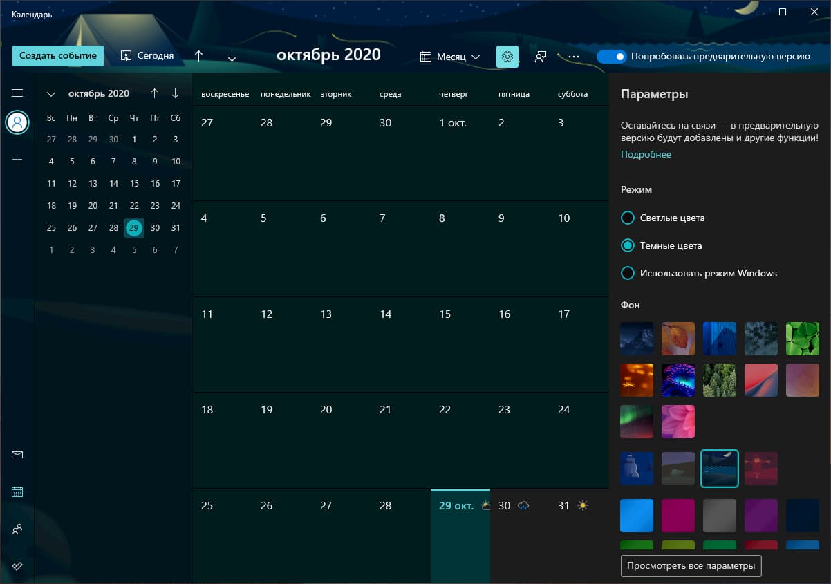The image size is (831, 584).
Task: Click the account profile icon
Action: [x=17, y=122]
